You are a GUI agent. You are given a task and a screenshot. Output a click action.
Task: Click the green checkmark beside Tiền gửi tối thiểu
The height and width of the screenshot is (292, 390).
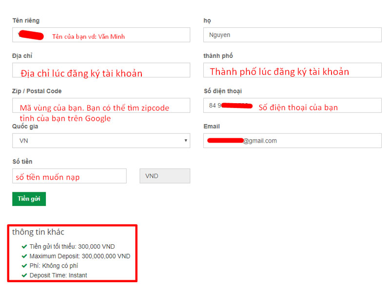point(24,247)
